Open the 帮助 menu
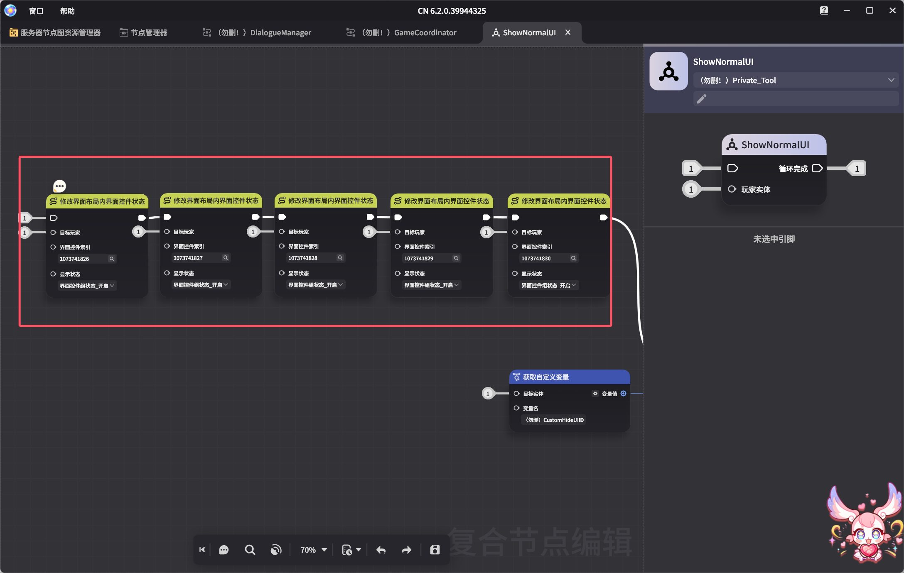This screenshot has height=573, width=904. tap(67, 11)
